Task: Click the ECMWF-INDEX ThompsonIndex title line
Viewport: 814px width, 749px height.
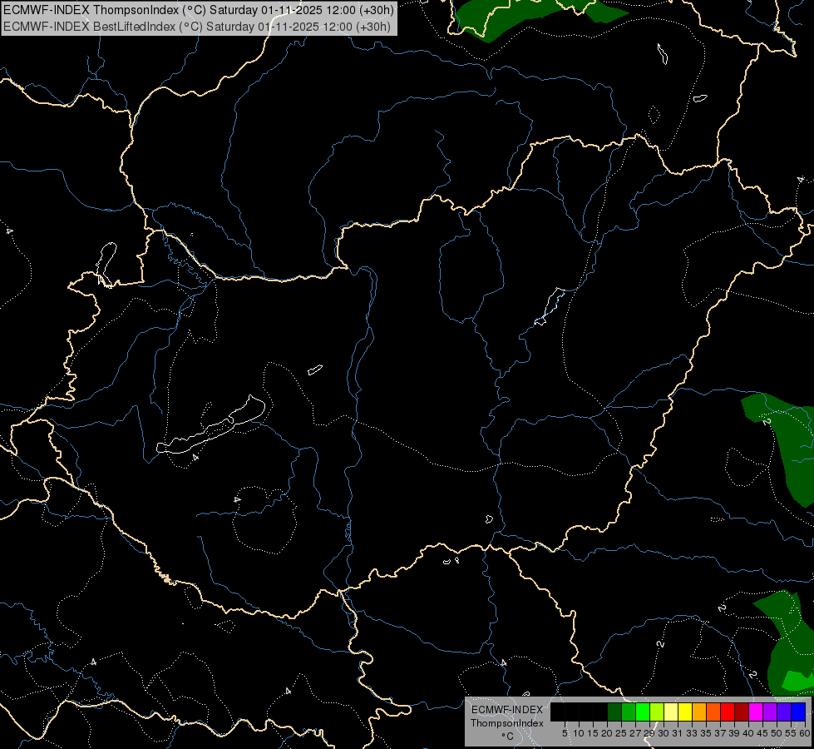Action: pos(199,10)
